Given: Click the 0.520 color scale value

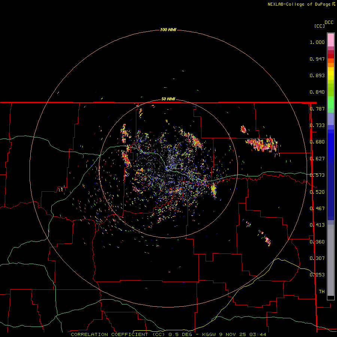Looking at the screenshot, I should 317,192.
